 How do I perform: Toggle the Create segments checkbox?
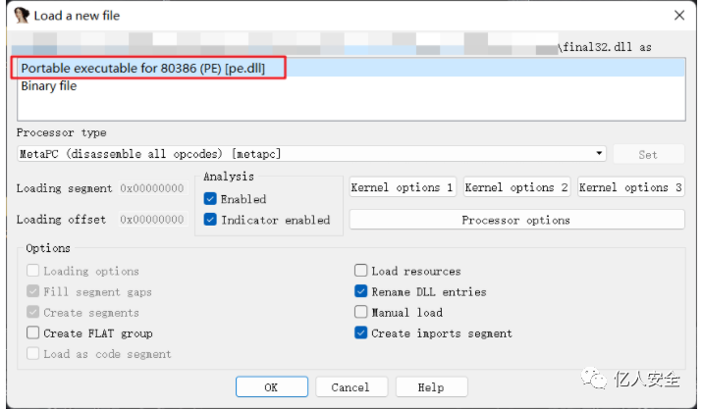pyautogui.click(x=32, y=312)
